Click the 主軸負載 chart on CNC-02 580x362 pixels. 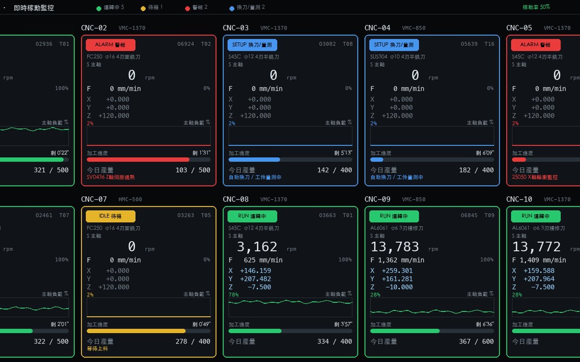pos(149,136)
